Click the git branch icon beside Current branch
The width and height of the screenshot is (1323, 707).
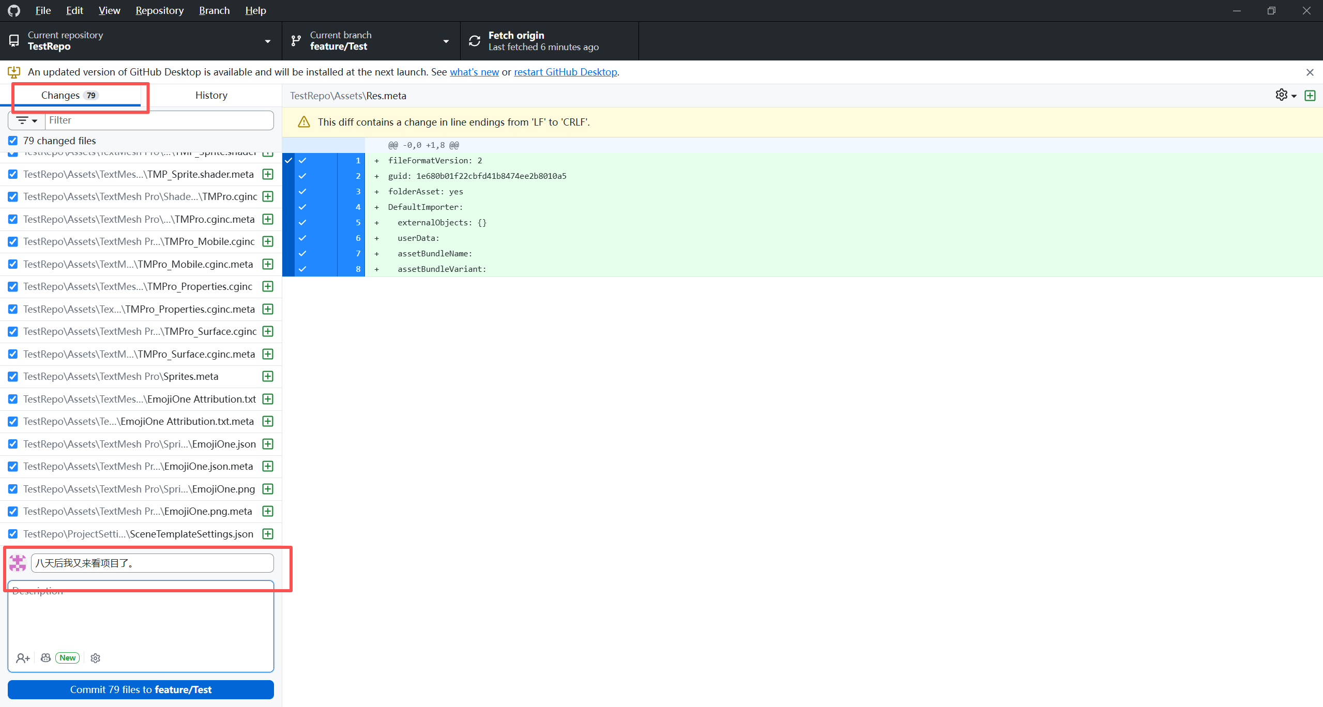coord(296,41)
